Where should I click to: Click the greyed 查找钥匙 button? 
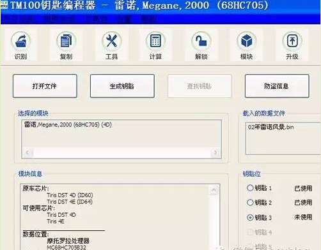click(x=200, y=86)
